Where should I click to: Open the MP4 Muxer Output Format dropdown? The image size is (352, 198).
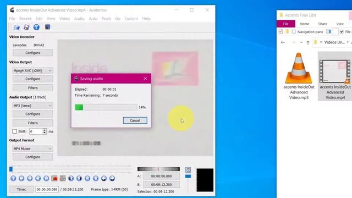coord(32,148)
